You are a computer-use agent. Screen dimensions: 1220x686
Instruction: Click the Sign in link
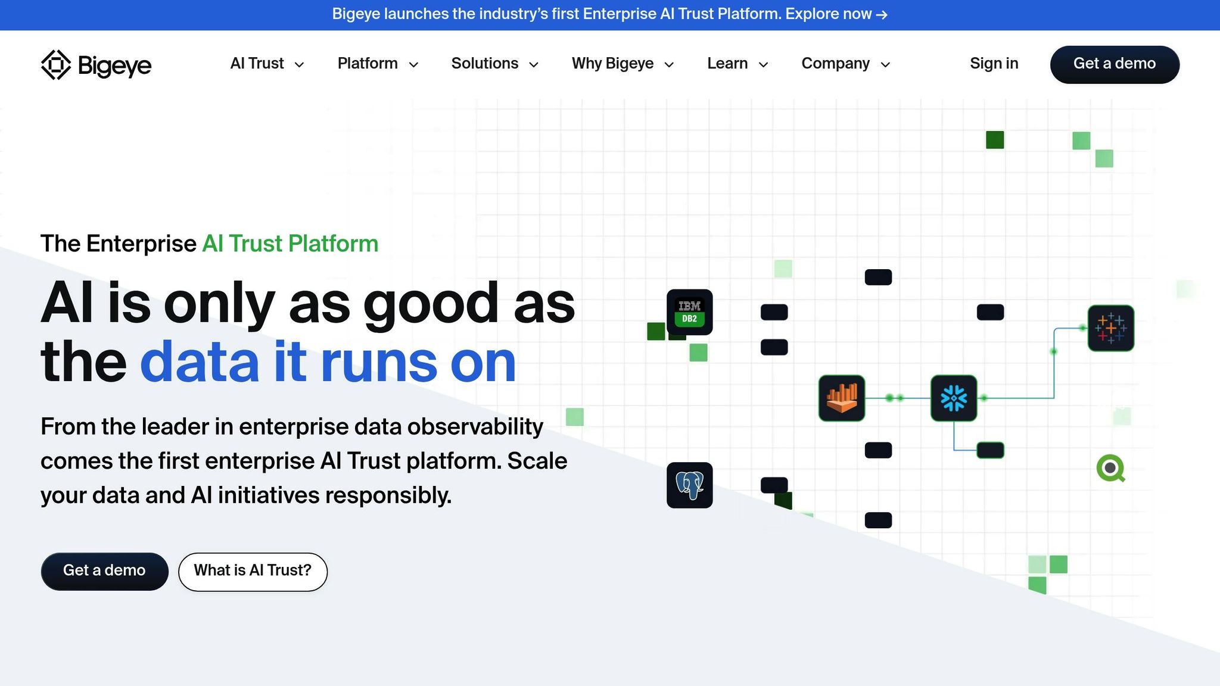(994, 64)
